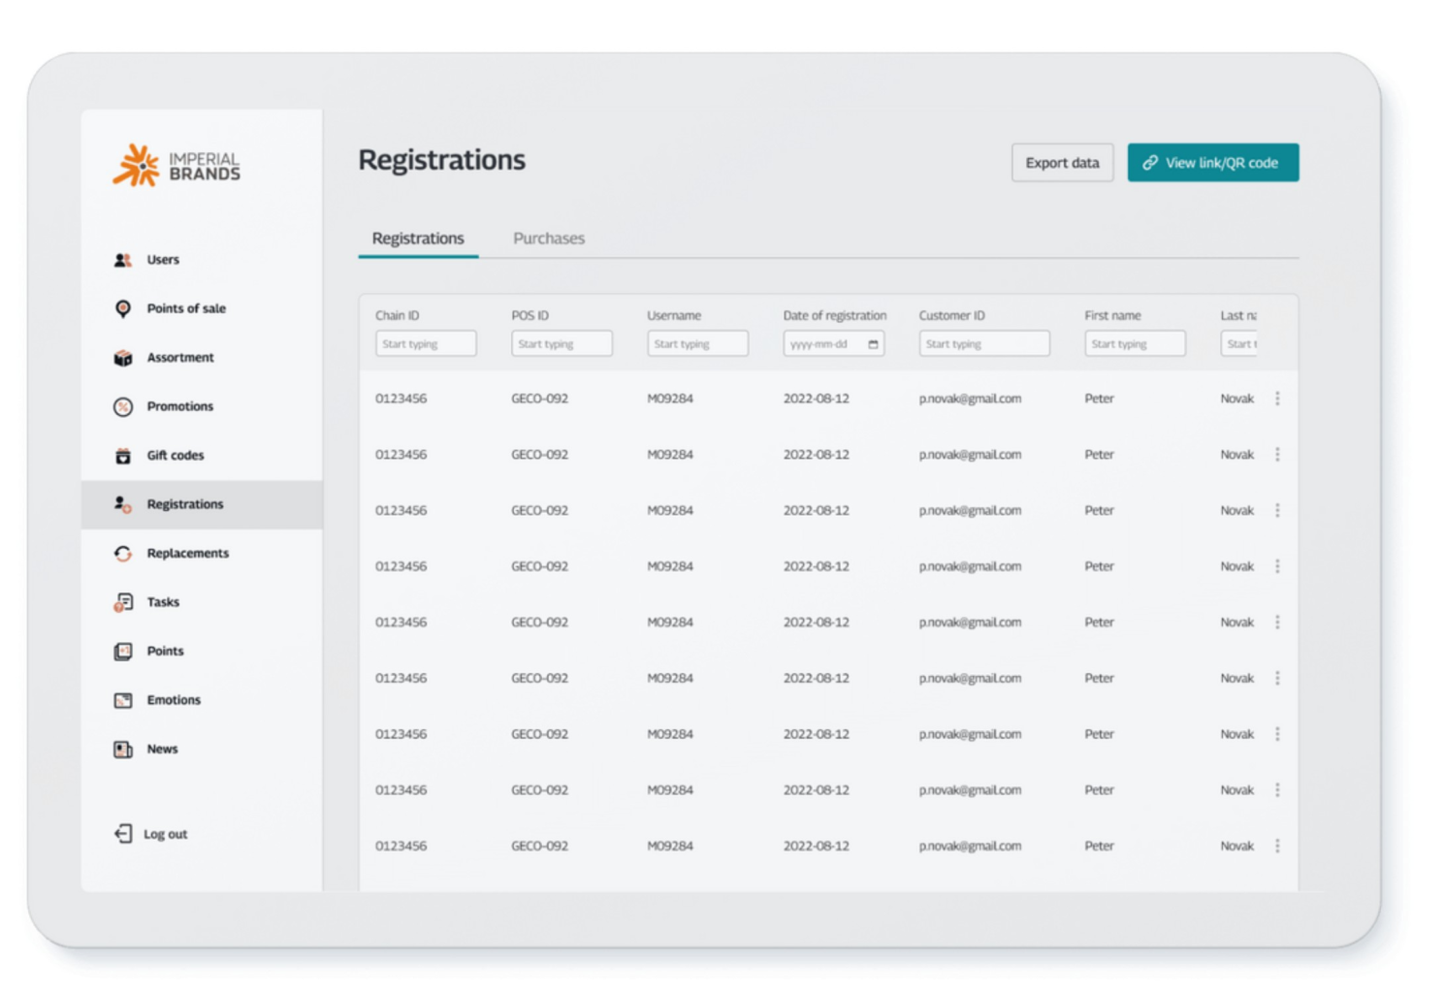Switch to the Purchases tab
1445x993 pixels.
coord(548,239)
